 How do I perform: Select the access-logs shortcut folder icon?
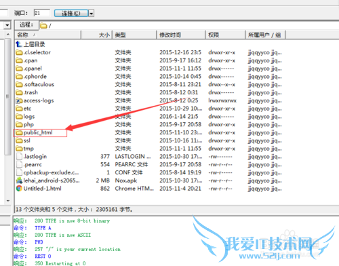pos(19,100)
